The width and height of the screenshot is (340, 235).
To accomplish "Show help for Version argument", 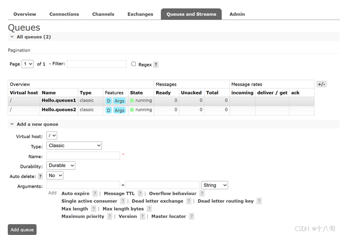I will [142, 216].
